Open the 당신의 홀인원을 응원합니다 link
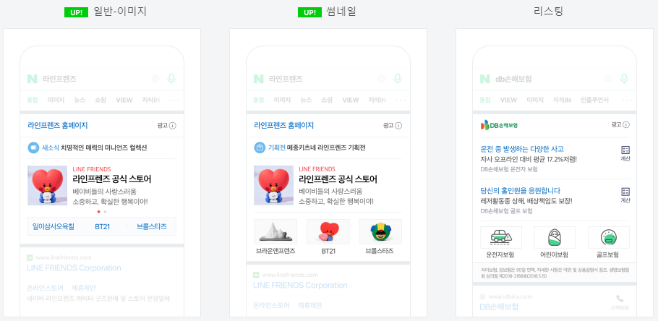This screenshot has width=658, height=321. (x=521, y=190)
